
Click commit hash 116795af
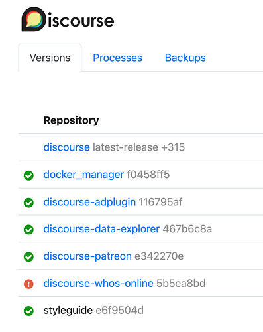point(160,202)
